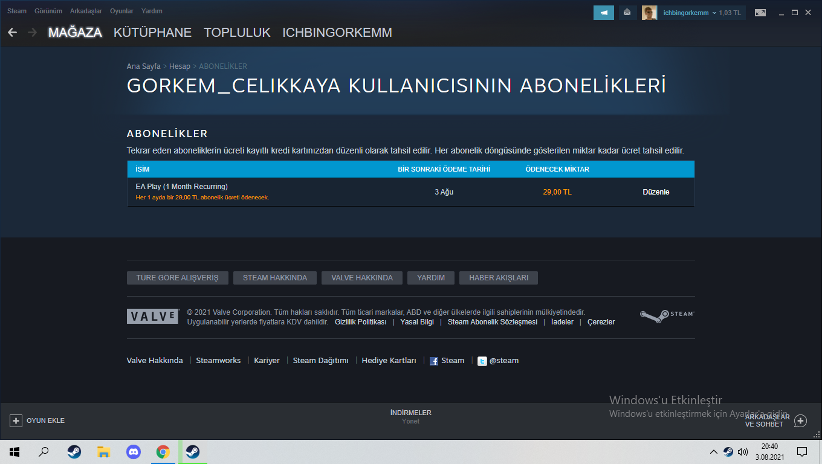The width and height of the screenshot is (822, 464).
Task: Switch to the MAĞAZA tab
Action: pyautogui.click(x=75, y=33)
